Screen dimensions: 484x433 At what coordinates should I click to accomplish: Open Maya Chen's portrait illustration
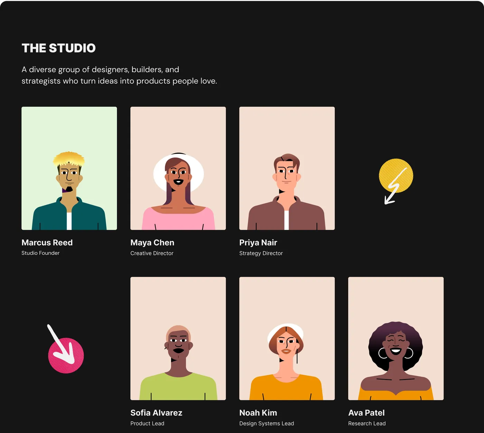tap(178, 168)
